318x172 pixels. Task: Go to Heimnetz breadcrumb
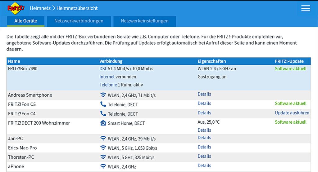coord(40,8)
